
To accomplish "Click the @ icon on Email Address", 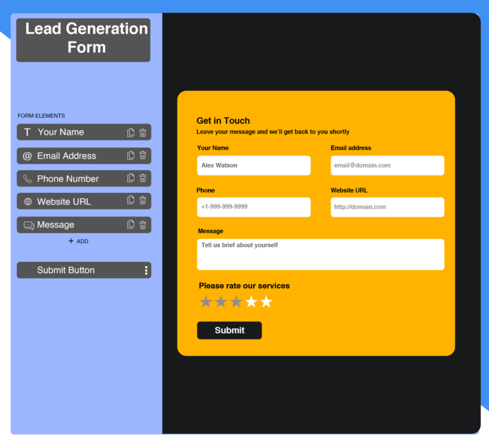I will click(27, 155).
